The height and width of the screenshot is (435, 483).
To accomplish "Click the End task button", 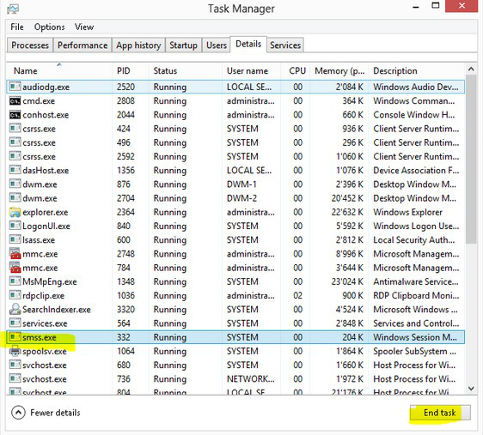I will tap(440, 413).
